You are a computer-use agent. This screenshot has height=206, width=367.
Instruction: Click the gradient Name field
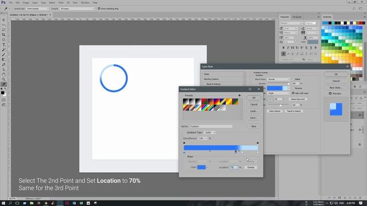coord(211,126)
